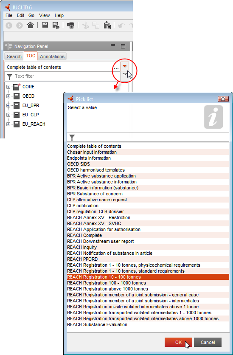Click the OECD section book icon
This screenshot has width=233, height=355.
coord(17,96)
